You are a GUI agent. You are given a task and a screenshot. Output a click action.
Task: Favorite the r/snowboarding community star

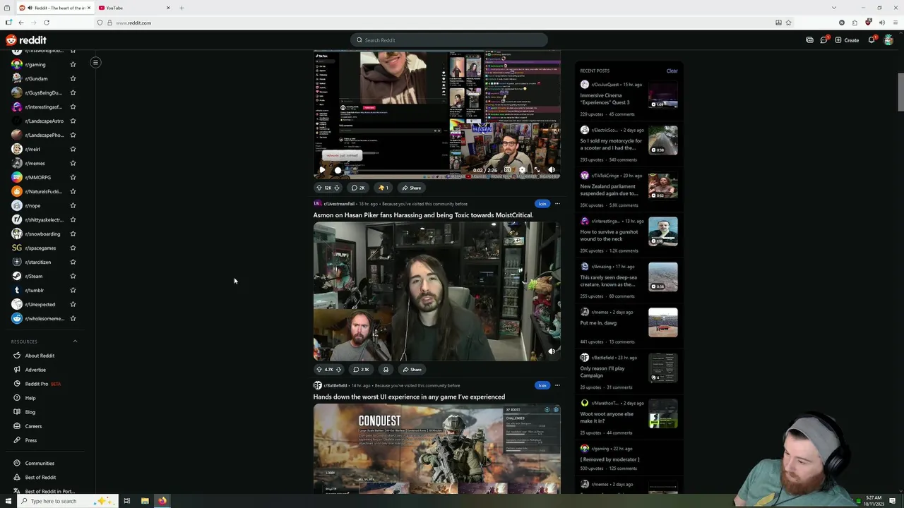click(x=73, y=234)
